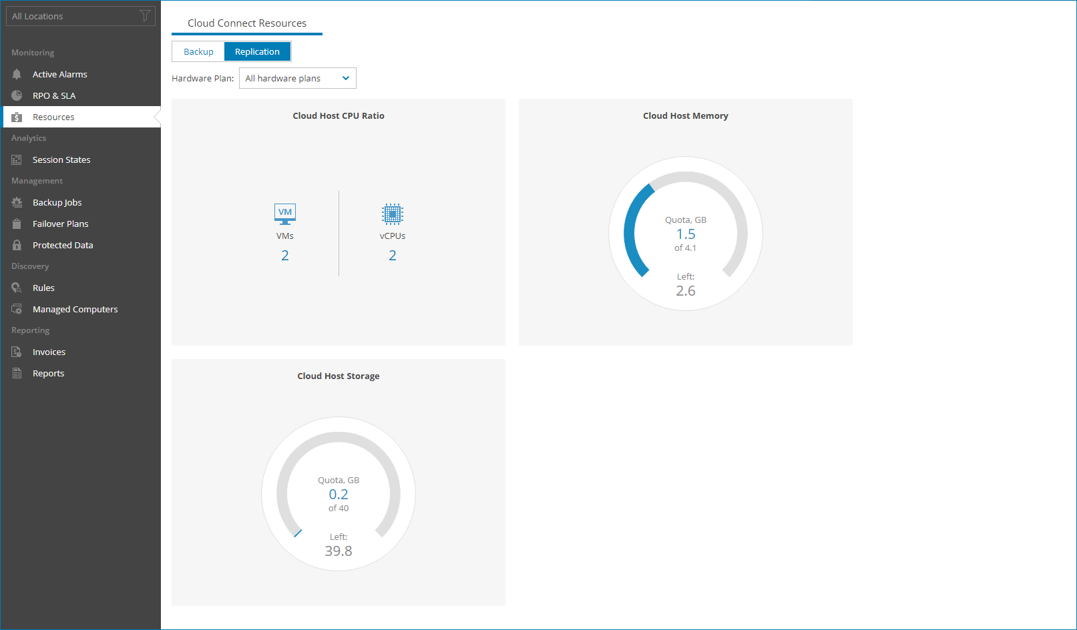Screen dimensions: 1077x630
Task: Select the Cloud Connect Resources tab
Action: 247,22
